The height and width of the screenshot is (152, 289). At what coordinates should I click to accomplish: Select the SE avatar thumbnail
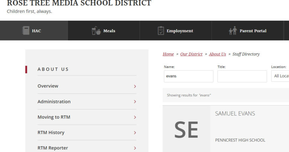[186, 129]
